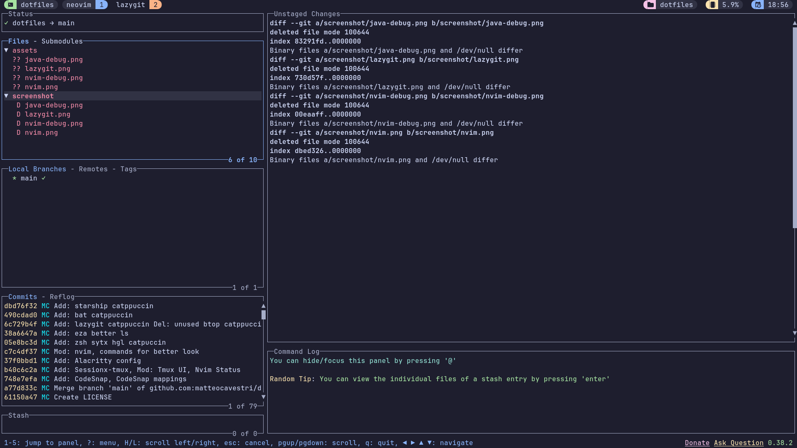Click the Unstaged Changes vertical scrollbar thumb
The width and height of the screenshot is (797, 448).
[x=795, y=124]
